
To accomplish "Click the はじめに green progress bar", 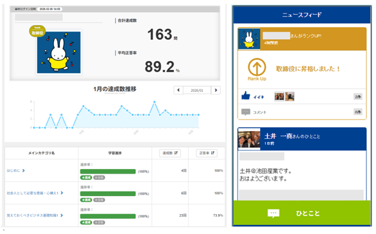I will (108, 171).
